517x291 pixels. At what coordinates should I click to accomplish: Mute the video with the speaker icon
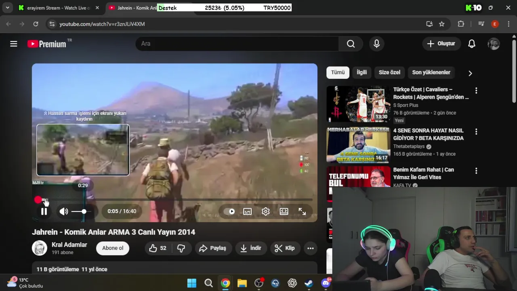click(x=64, y=211)
